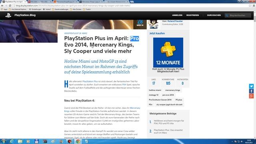The width and height of the screenshot is (256, 144).
Task: Launch Internet Explorer from taskbar
Action: [12, 141]
